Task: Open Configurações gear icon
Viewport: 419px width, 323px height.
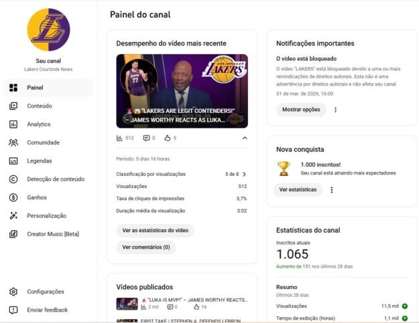Action: [x=13, y=292]
